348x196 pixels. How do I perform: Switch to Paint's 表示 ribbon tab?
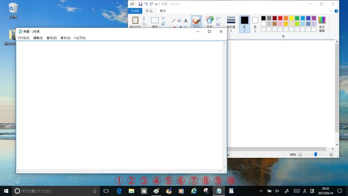(163, 11)
